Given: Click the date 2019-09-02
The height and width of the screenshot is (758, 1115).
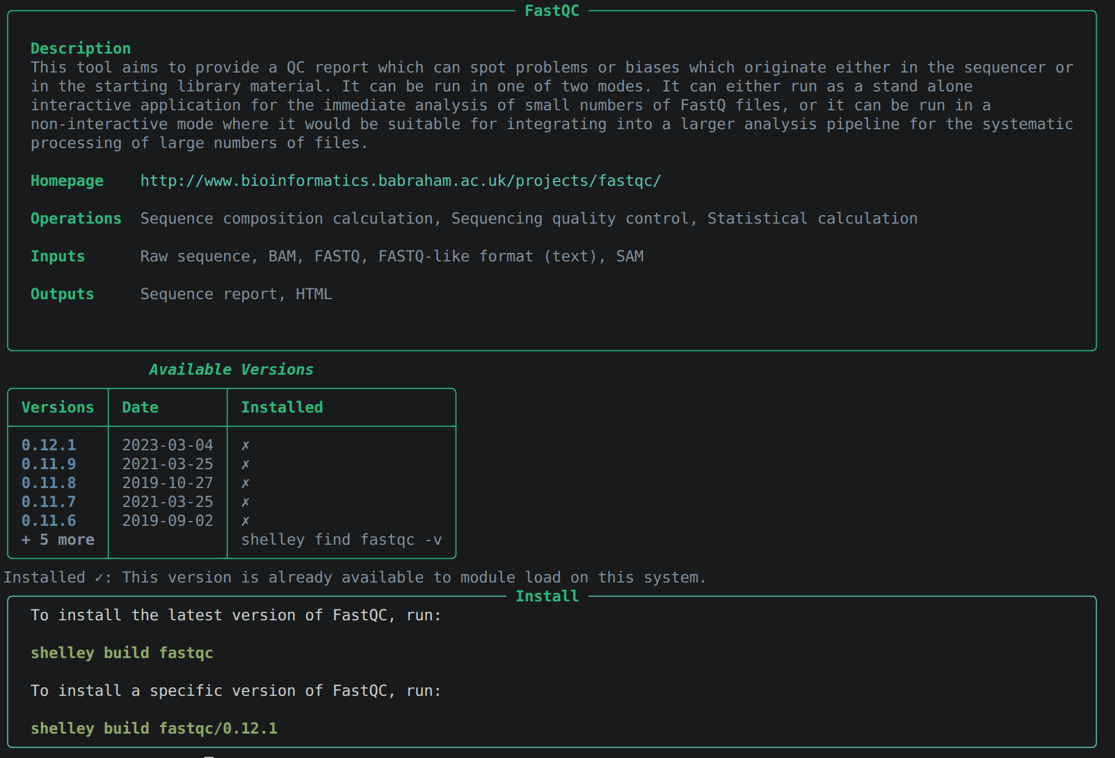Looking at the screenshot, I should tap(168, 521).
